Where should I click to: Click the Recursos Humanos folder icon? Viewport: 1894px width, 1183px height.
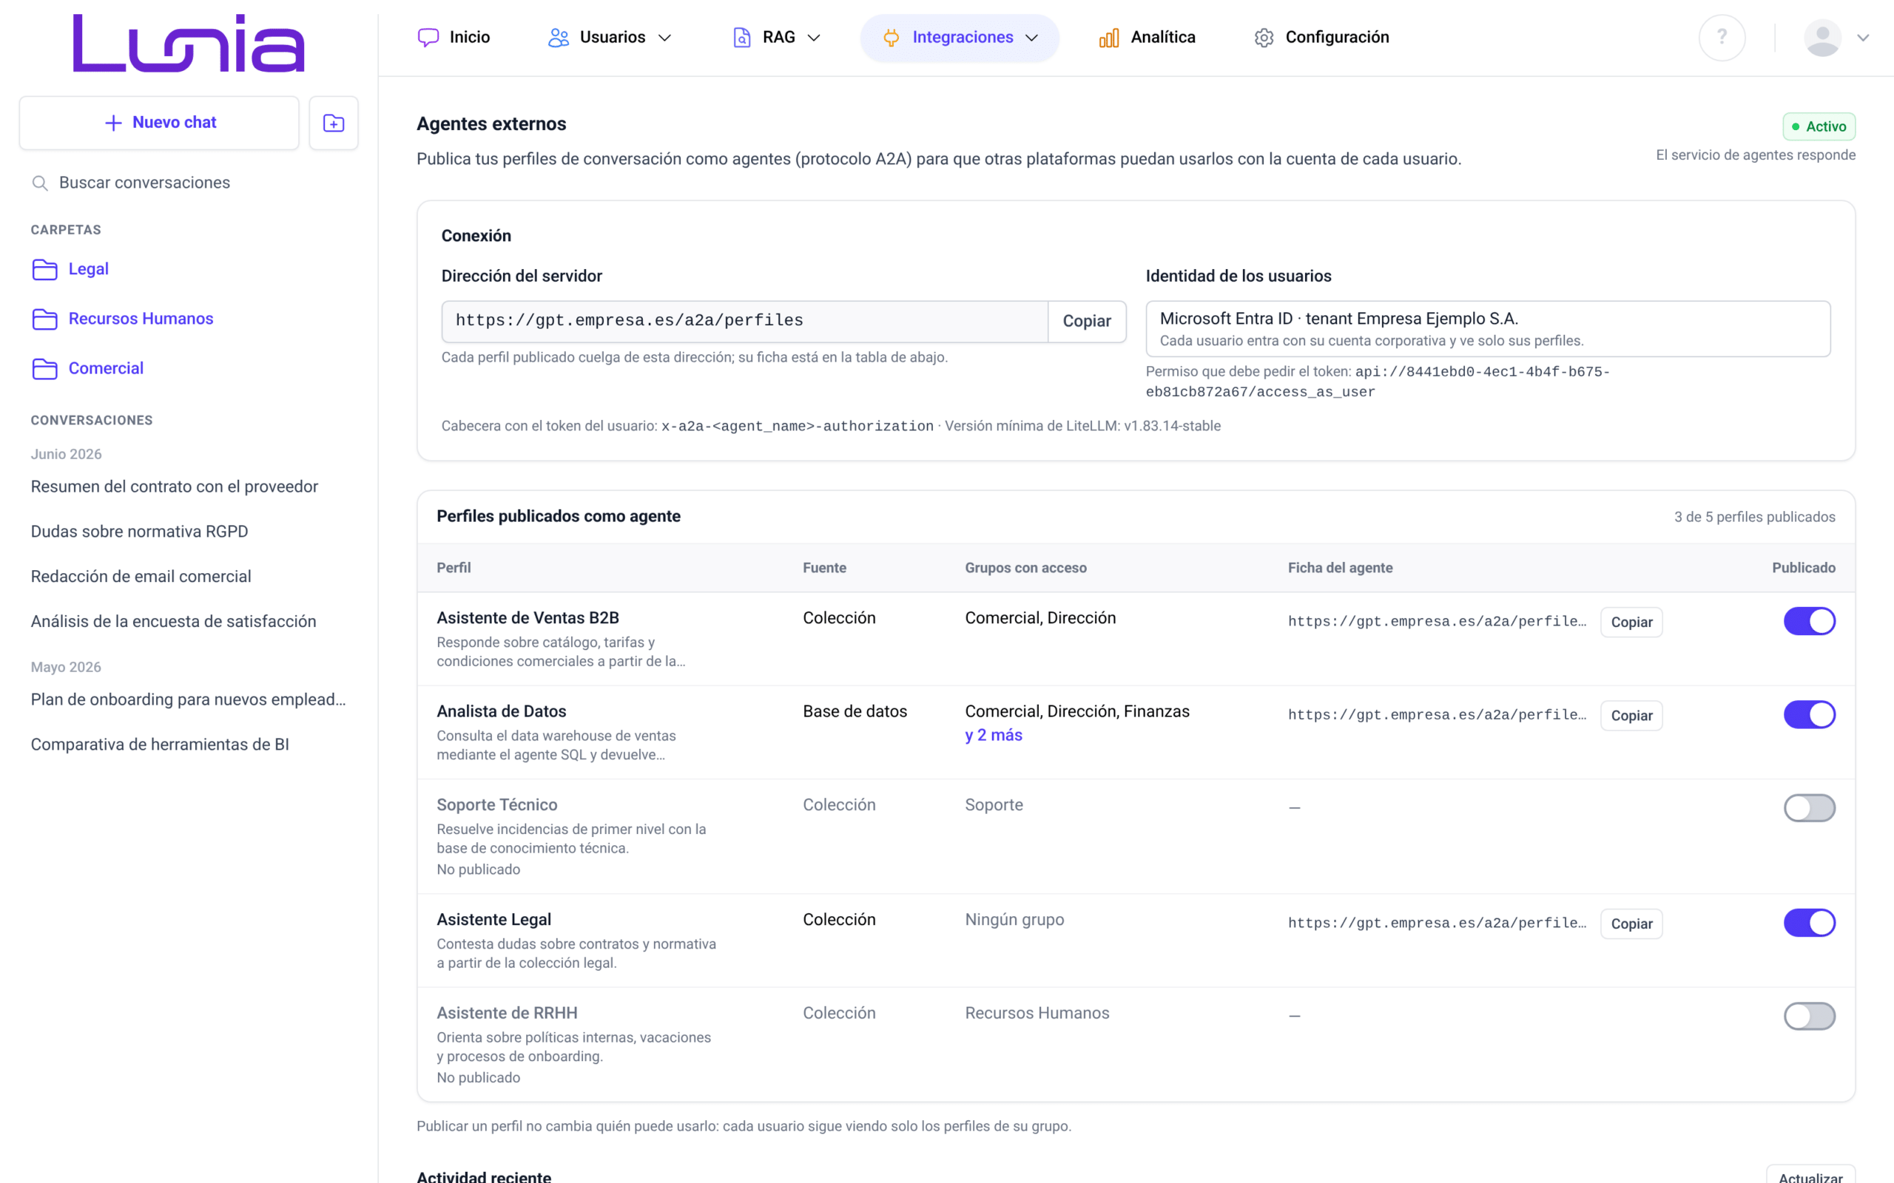44,319
